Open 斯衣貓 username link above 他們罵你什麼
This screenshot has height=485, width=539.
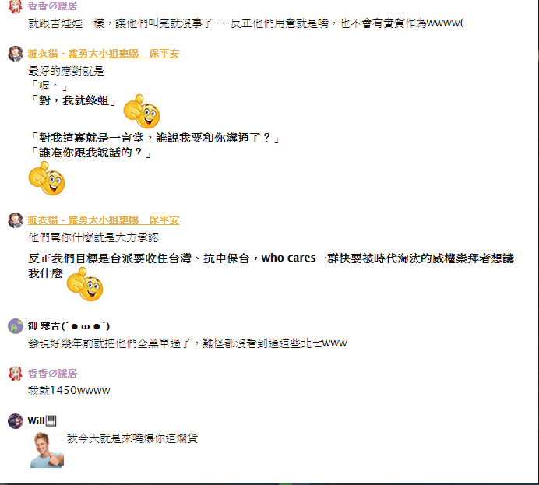pyautogui.click(x=104, y=220)
